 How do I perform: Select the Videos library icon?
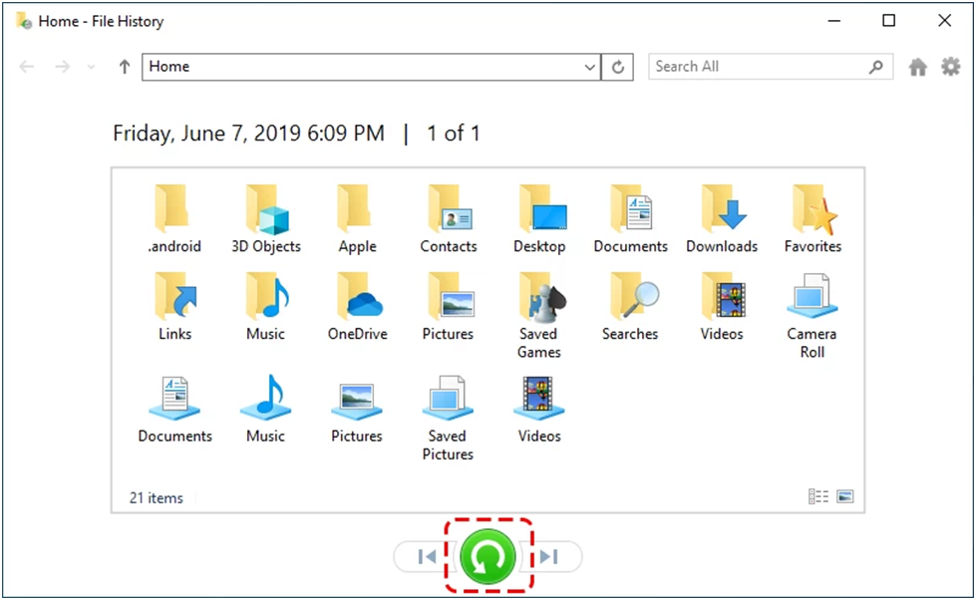click(x=539, y=410)
